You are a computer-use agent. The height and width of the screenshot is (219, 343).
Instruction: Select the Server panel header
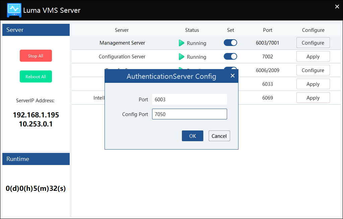tap(36, 30)
